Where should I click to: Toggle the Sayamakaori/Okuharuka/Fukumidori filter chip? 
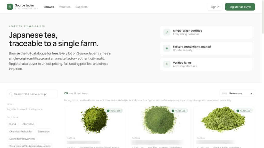[30, 146]
